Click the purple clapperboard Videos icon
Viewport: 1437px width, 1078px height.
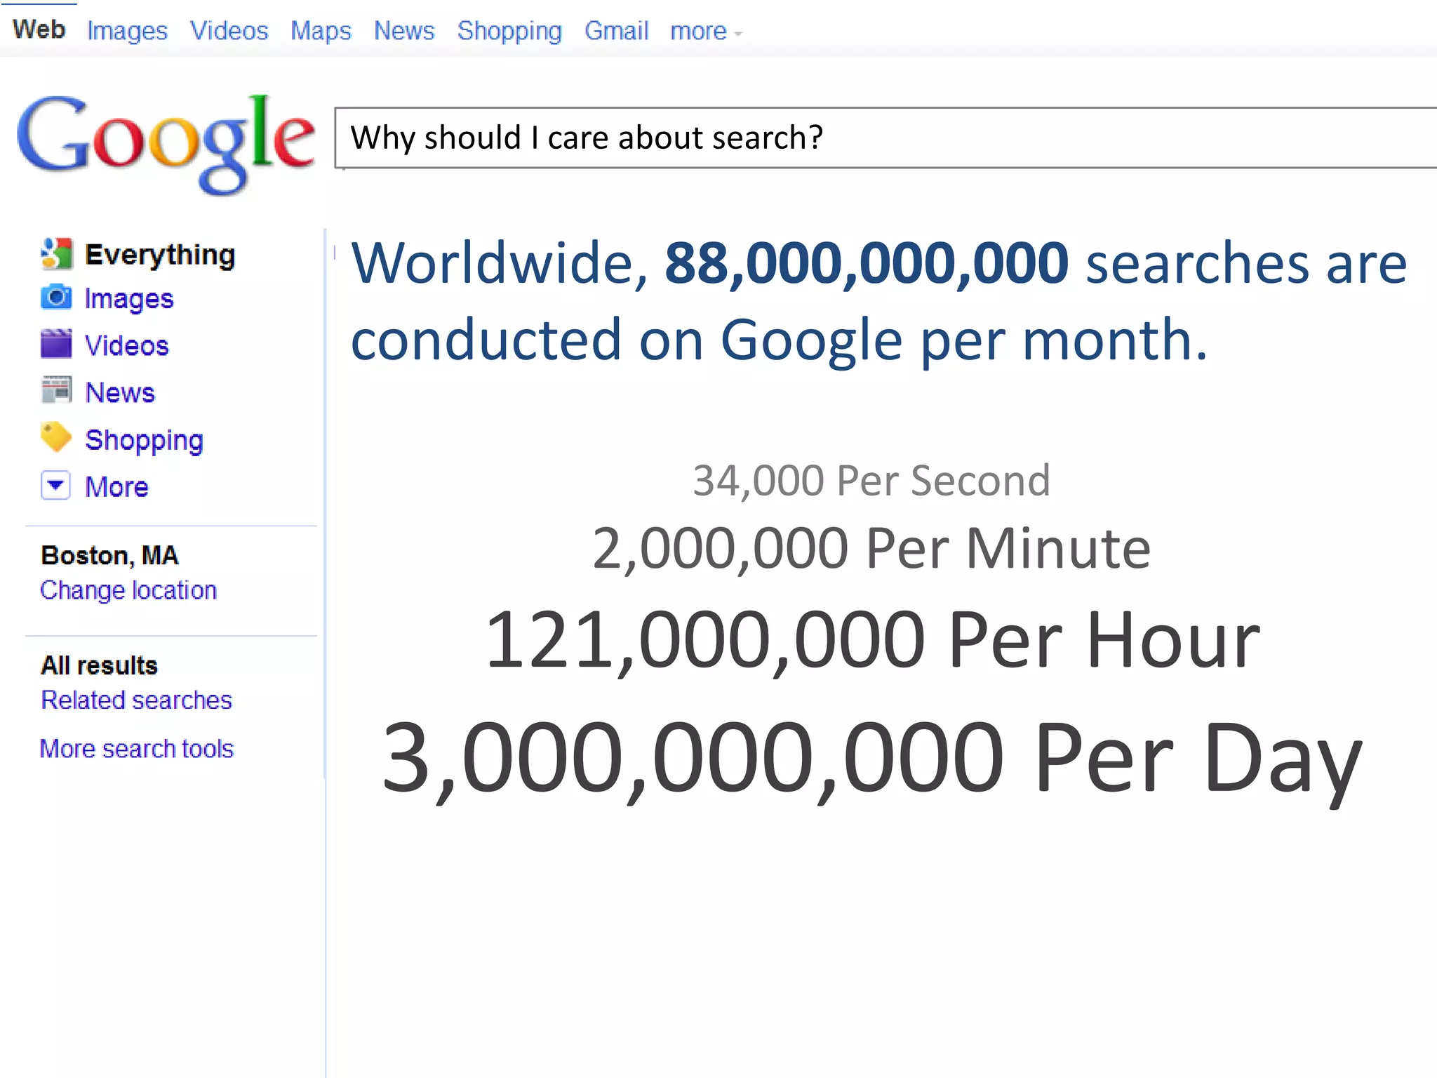coord(56,344)
